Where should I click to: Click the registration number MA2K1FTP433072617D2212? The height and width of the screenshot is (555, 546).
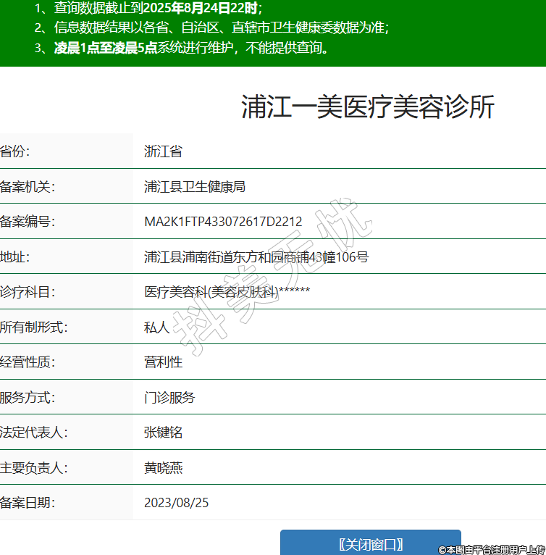point(223,222)
